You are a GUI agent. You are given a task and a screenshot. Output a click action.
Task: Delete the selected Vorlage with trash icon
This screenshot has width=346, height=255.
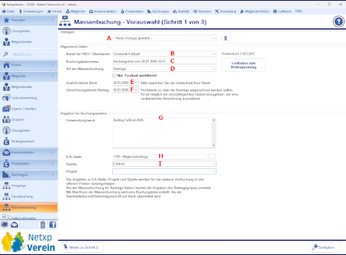coord(226,38)
